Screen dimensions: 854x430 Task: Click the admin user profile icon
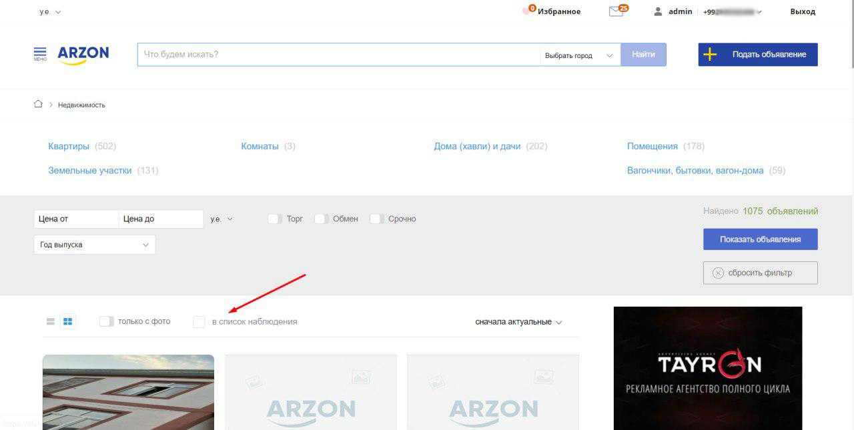tap(658, 11)
